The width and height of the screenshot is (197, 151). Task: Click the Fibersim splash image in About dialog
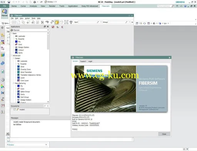[121, 89]
